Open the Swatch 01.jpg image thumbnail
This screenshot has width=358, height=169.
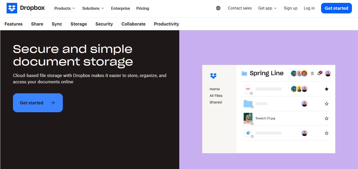248,118
